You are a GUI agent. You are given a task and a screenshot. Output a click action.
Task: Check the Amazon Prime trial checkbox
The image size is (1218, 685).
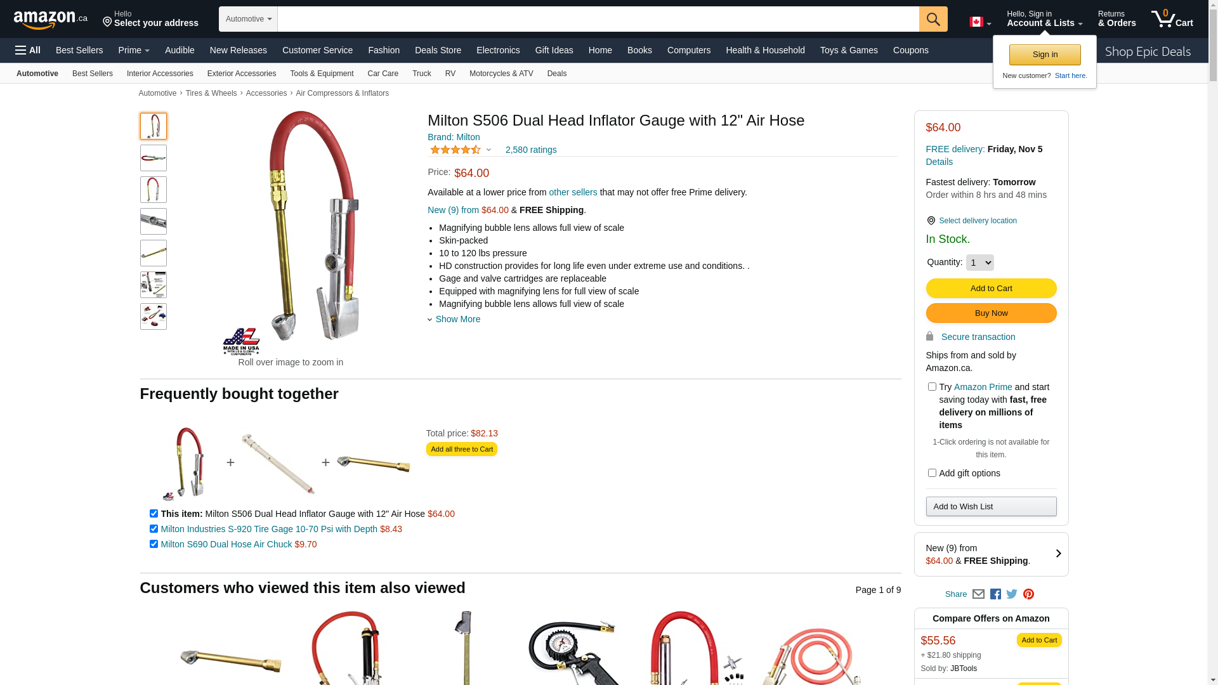pyautogui.click(x=932, y=387)
